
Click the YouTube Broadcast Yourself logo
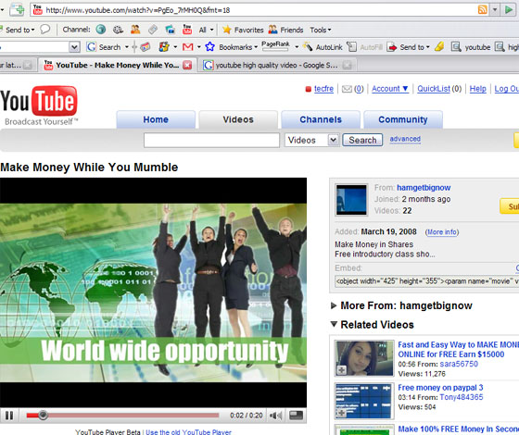click(39, 106)
